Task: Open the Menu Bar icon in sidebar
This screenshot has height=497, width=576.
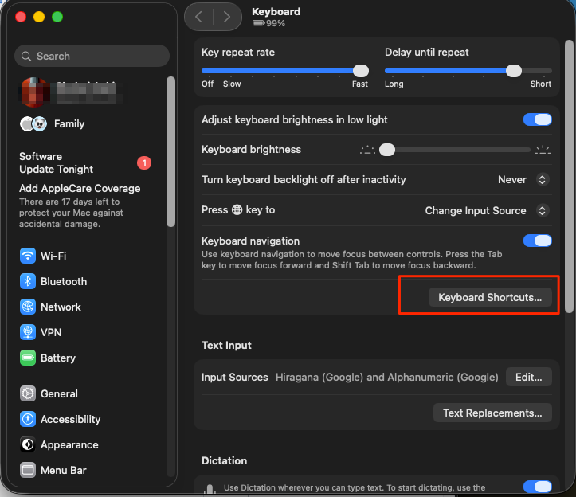Action: (28, 470)
